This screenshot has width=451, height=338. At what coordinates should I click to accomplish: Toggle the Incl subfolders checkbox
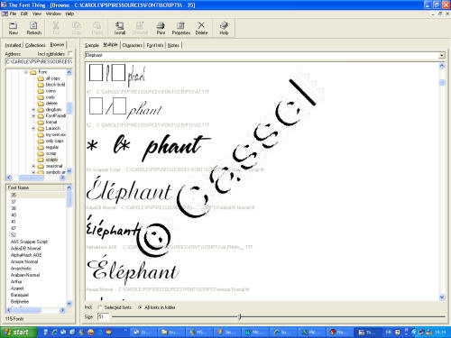[70, 54]
